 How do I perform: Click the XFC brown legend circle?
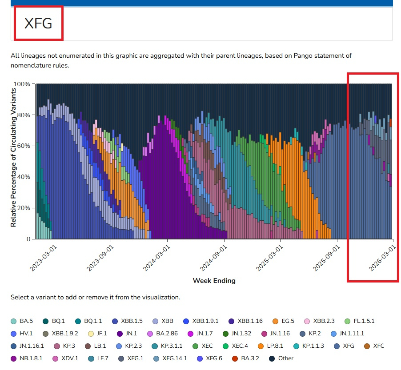click(x=367, y=346)
